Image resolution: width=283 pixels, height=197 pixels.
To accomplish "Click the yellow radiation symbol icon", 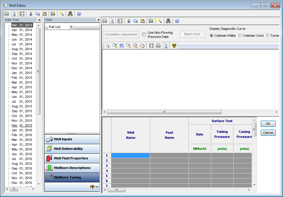I will [x=174, y=46].
